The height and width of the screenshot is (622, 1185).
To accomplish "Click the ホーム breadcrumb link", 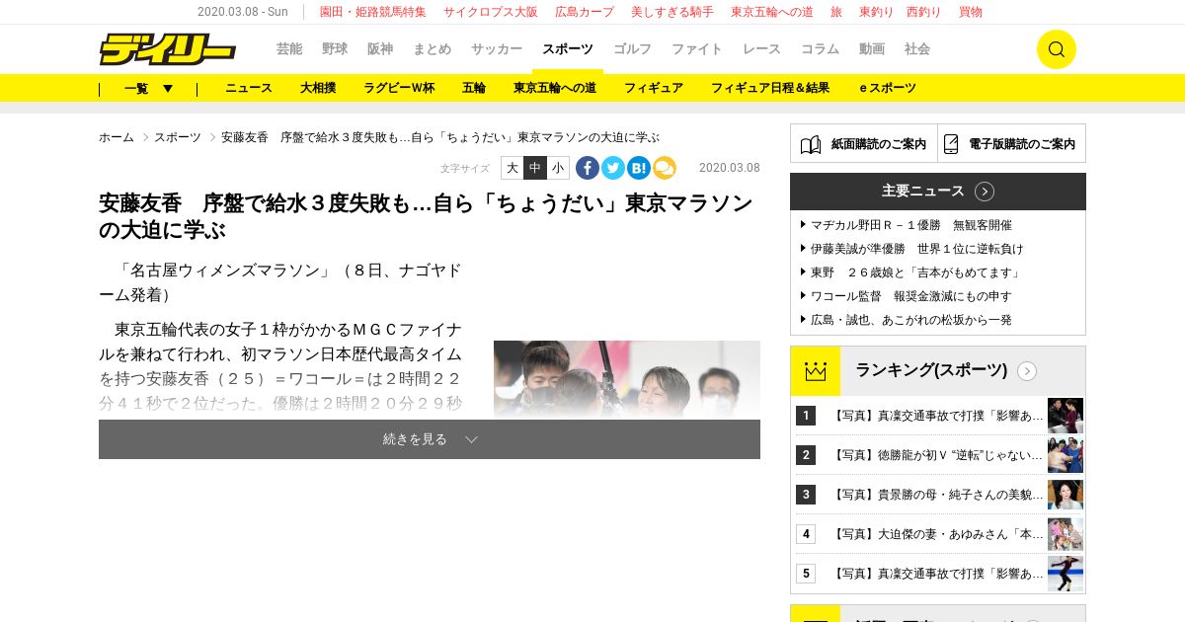I will [x=117, y=137].
